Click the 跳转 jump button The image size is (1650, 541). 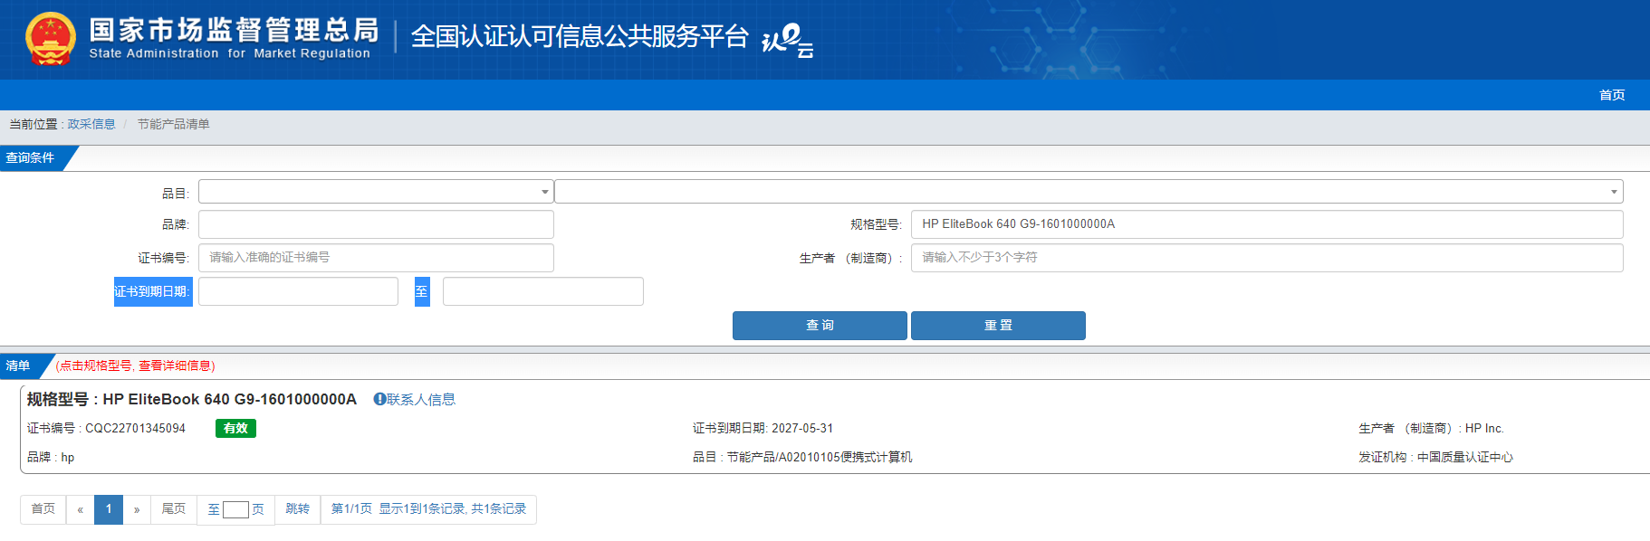pos(298,509)
